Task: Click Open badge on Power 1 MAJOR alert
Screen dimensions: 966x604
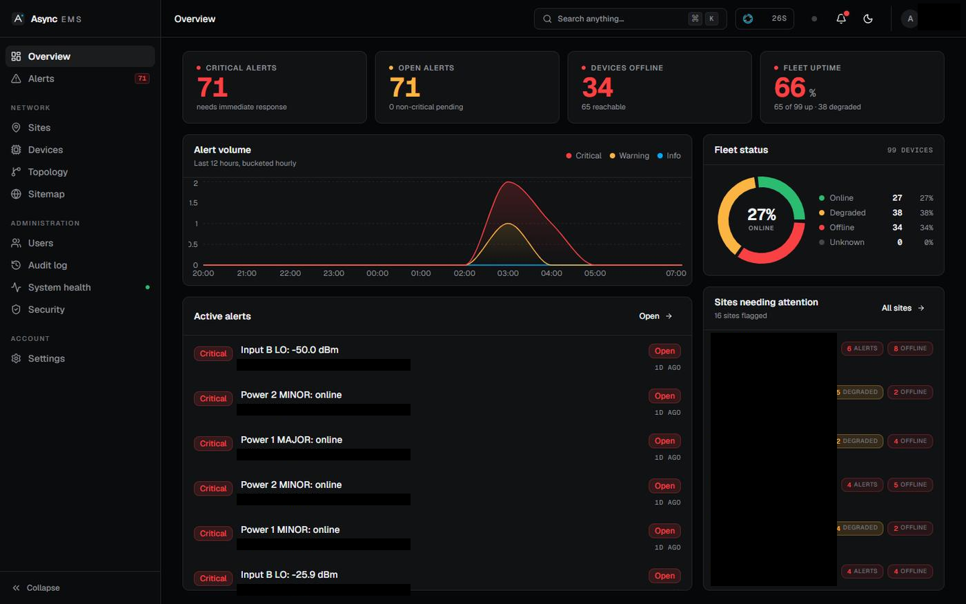Action: [664, 441]
